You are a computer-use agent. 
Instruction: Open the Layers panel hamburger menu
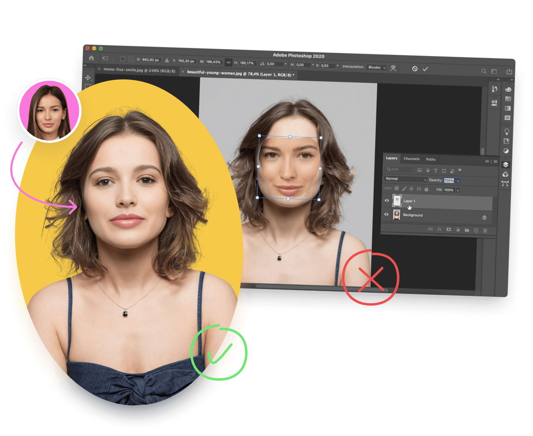point(495,161)
